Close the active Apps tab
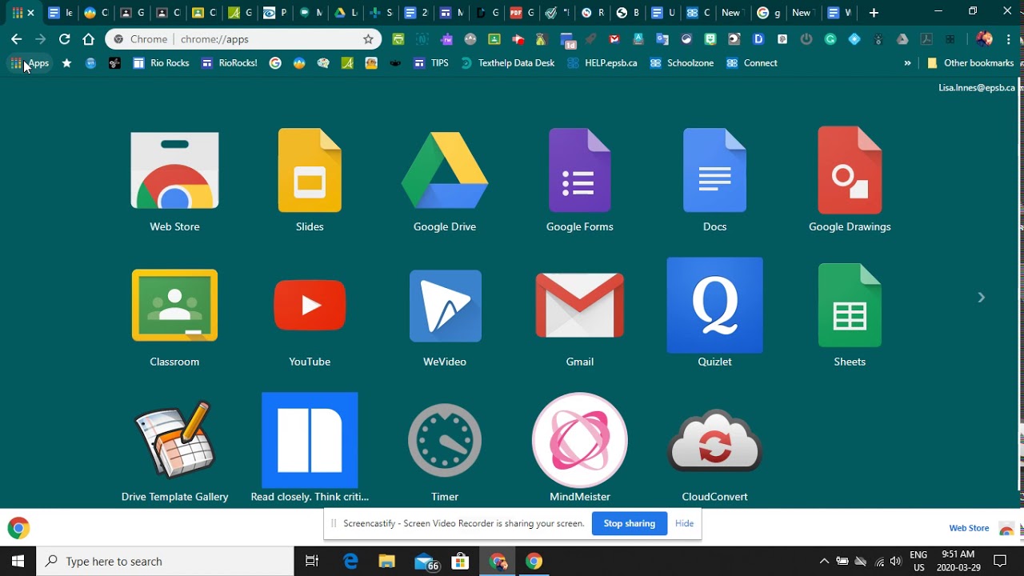This screenshot has width=1024, height=576. [x=31, y=13]
